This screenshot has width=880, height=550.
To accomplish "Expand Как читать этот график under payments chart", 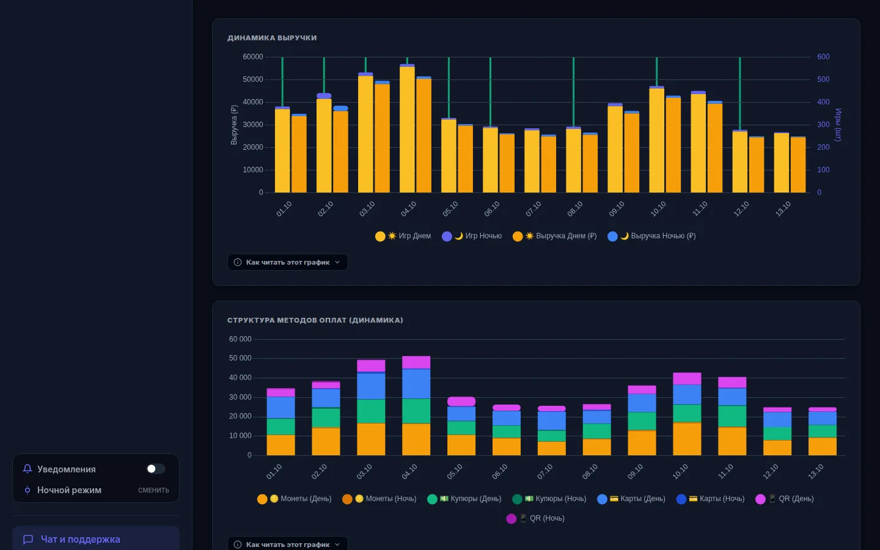I will pos(288,544).
